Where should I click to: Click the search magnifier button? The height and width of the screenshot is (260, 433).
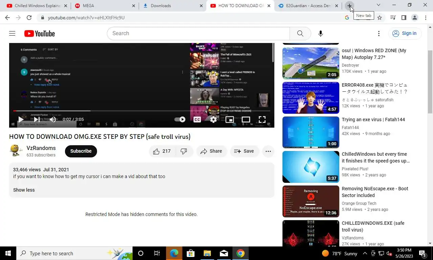(x=300, y=34)
